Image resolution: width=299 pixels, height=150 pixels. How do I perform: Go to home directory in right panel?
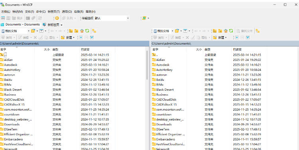coord(226,31)
